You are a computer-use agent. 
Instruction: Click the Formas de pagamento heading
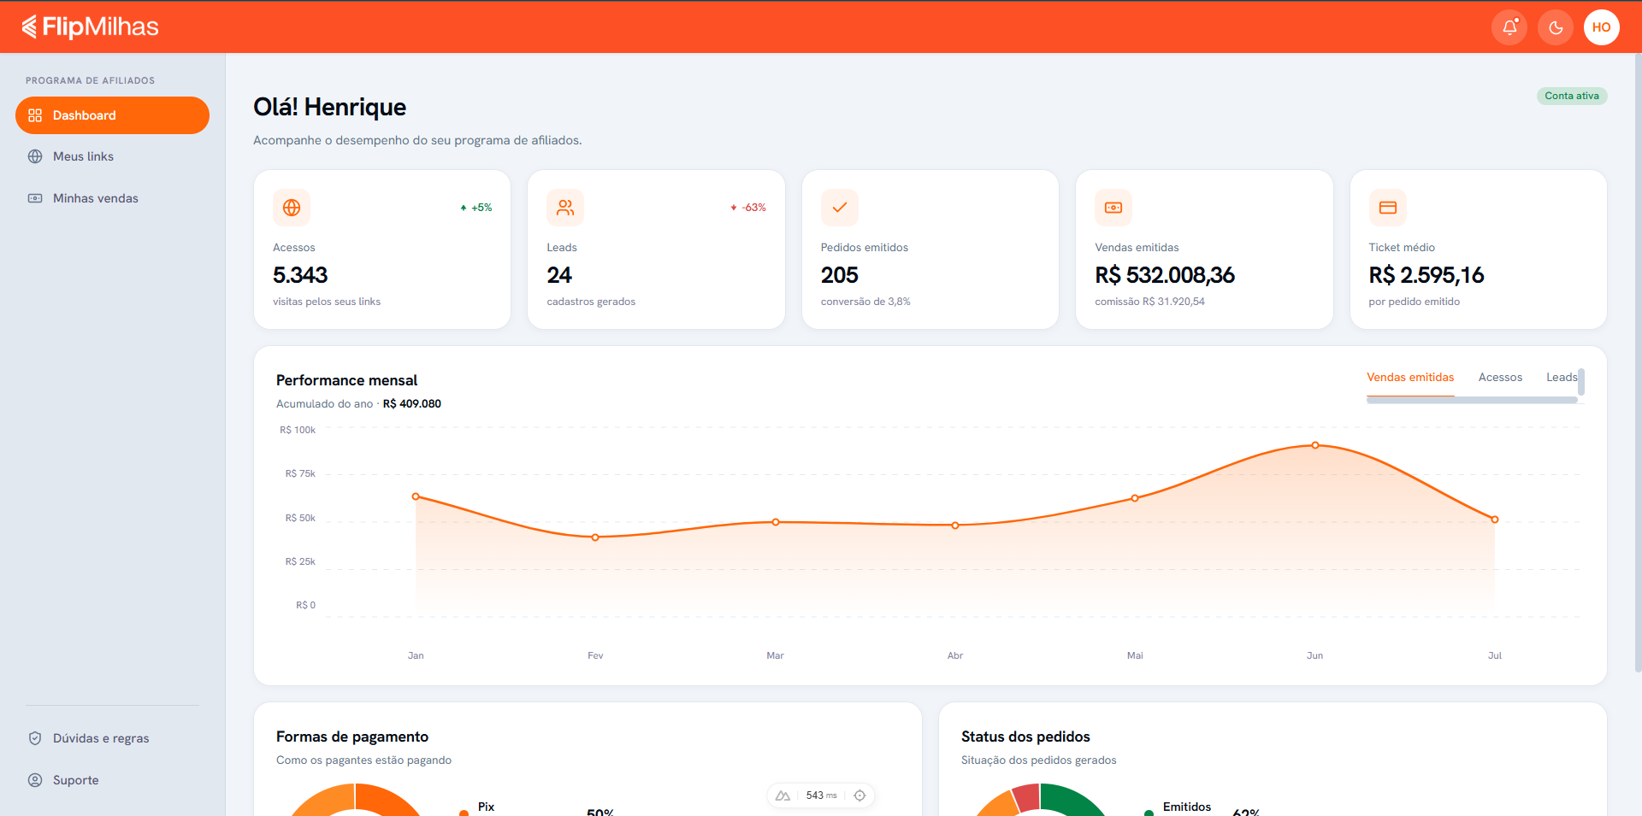point(352,737)
